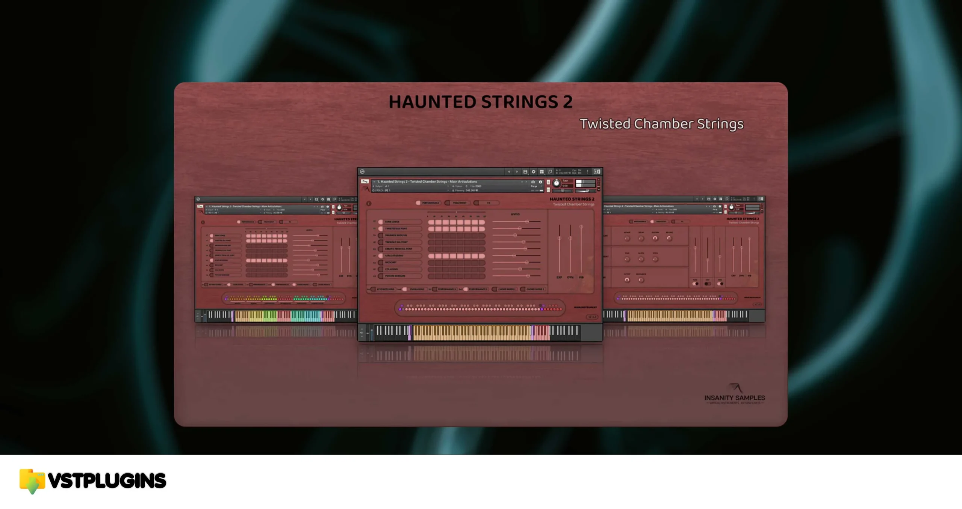
Task: Click the Release knob in right window
Action: pos(669,239)
